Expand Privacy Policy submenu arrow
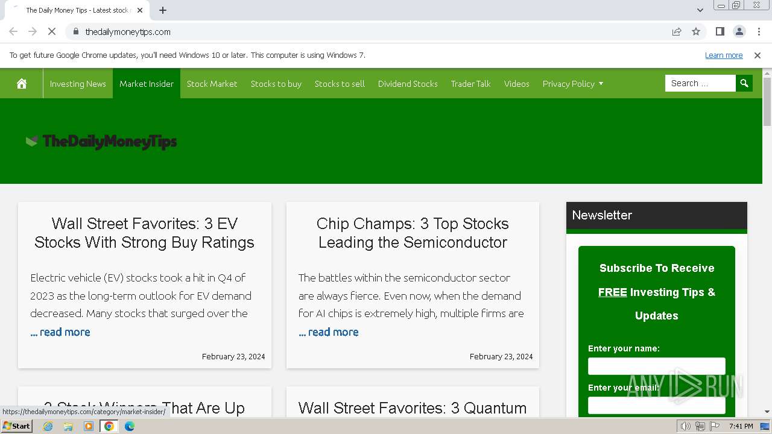This screenshot has width=772, height=434. click(x=601, y=84)
